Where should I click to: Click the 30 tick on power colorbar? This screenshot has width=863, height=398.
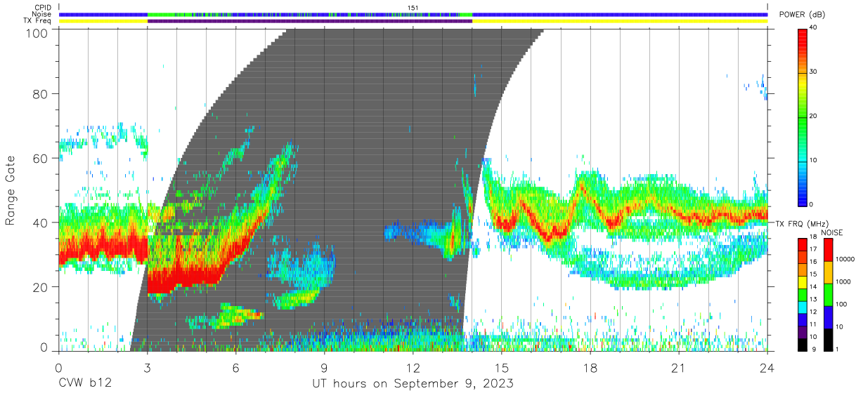[815, 72]
